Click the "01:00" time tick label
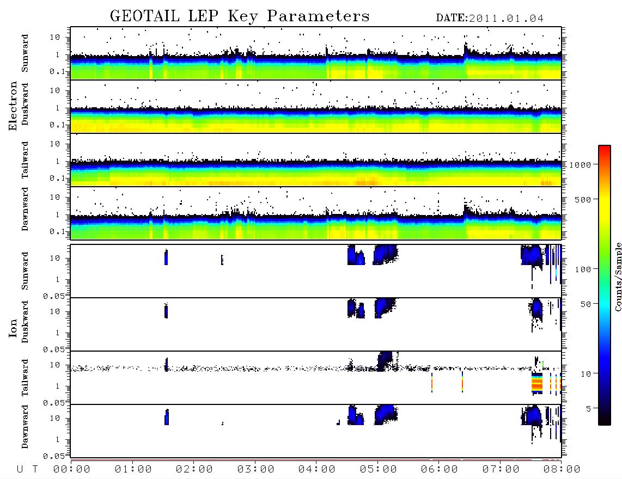Screen dimensions: 622x479 (133, 470)
